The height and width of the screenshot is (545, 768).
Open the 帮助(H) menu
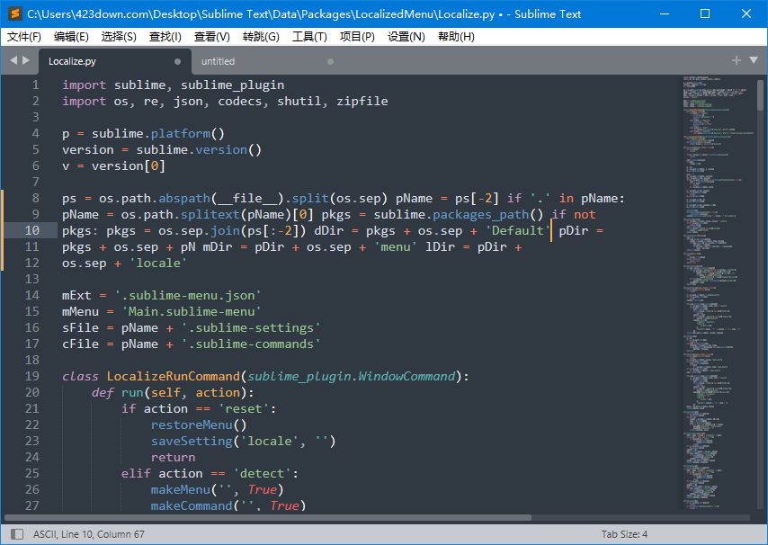click(x=456, y=37)
